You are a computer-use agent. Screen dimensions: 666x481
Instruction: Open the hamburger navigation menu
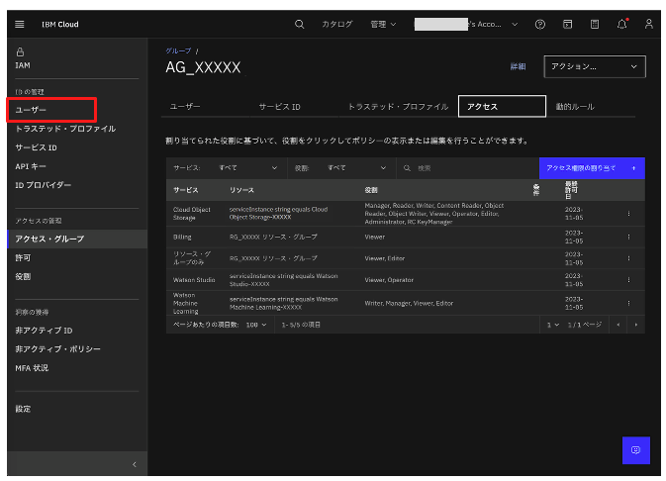(20, 24)
